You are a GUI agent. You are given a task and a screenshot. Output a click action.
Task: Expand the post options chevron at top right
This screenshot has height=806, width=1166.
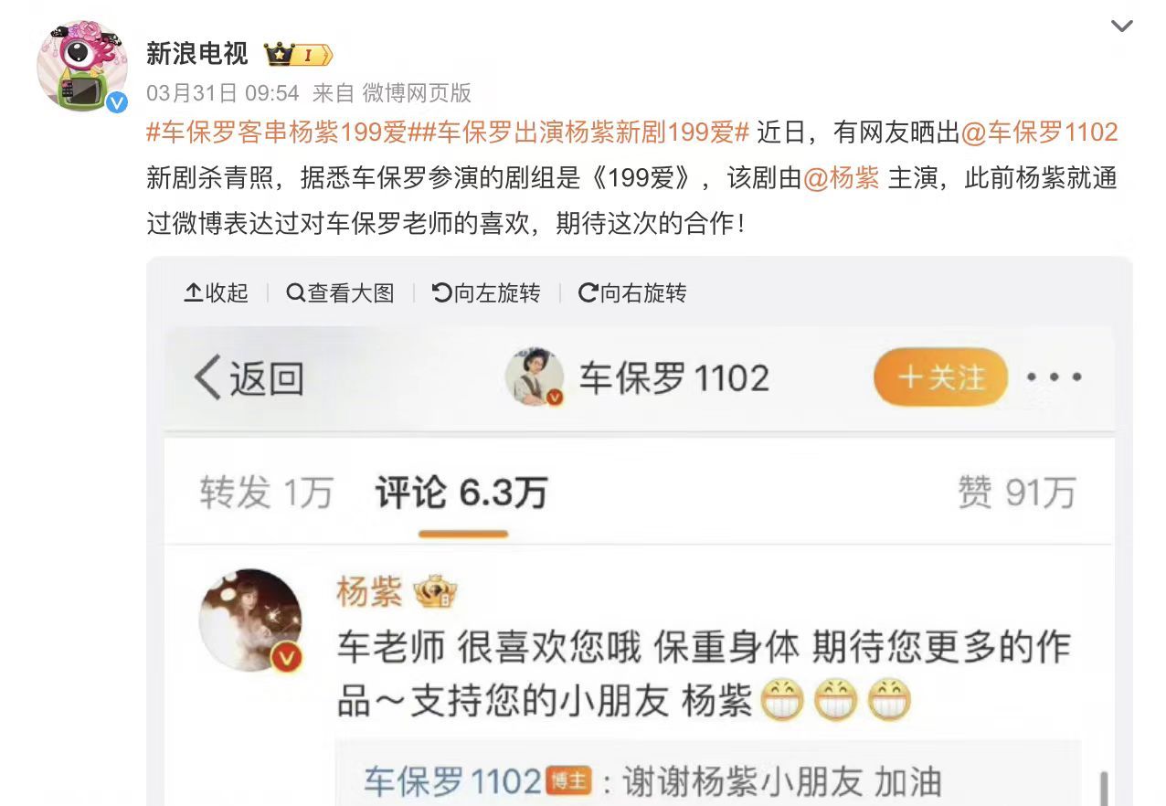[x=1121, y=27]
